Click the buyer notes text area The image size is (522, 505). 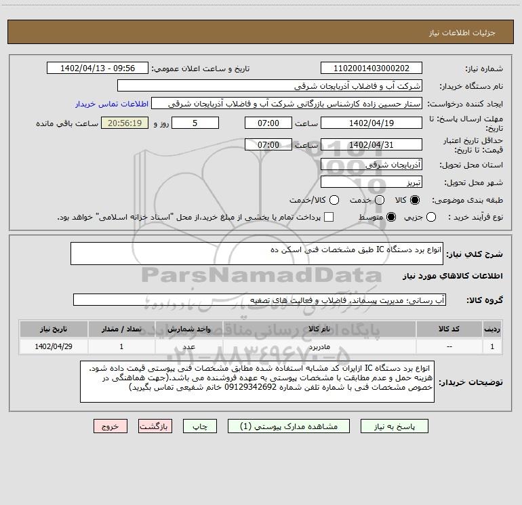[x=257, y=382]
